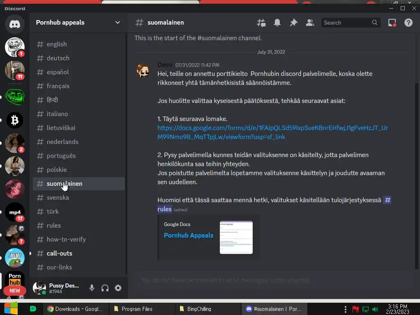Click the message pane vertical scrollbar
This screenshot has height=315, width=420.
click(416, 176)
